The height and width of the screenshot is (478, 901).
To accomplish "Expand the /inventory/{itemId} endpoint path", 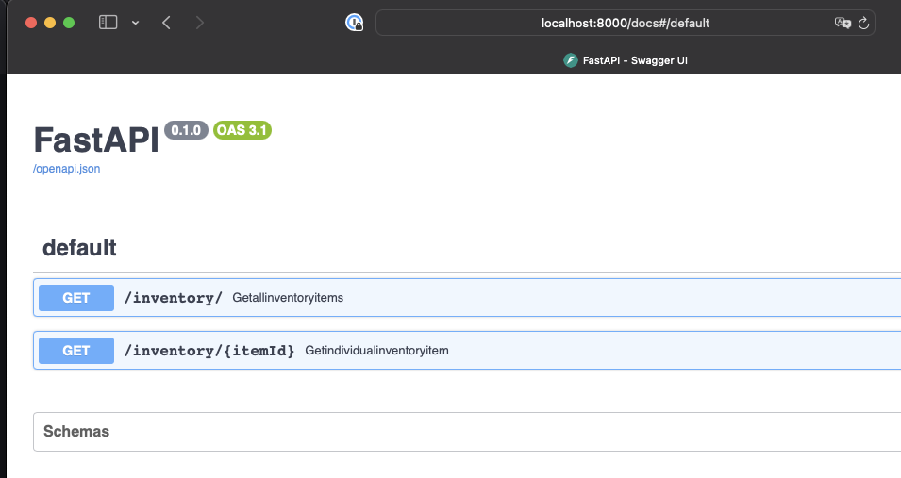I will (x=209, y=351).
